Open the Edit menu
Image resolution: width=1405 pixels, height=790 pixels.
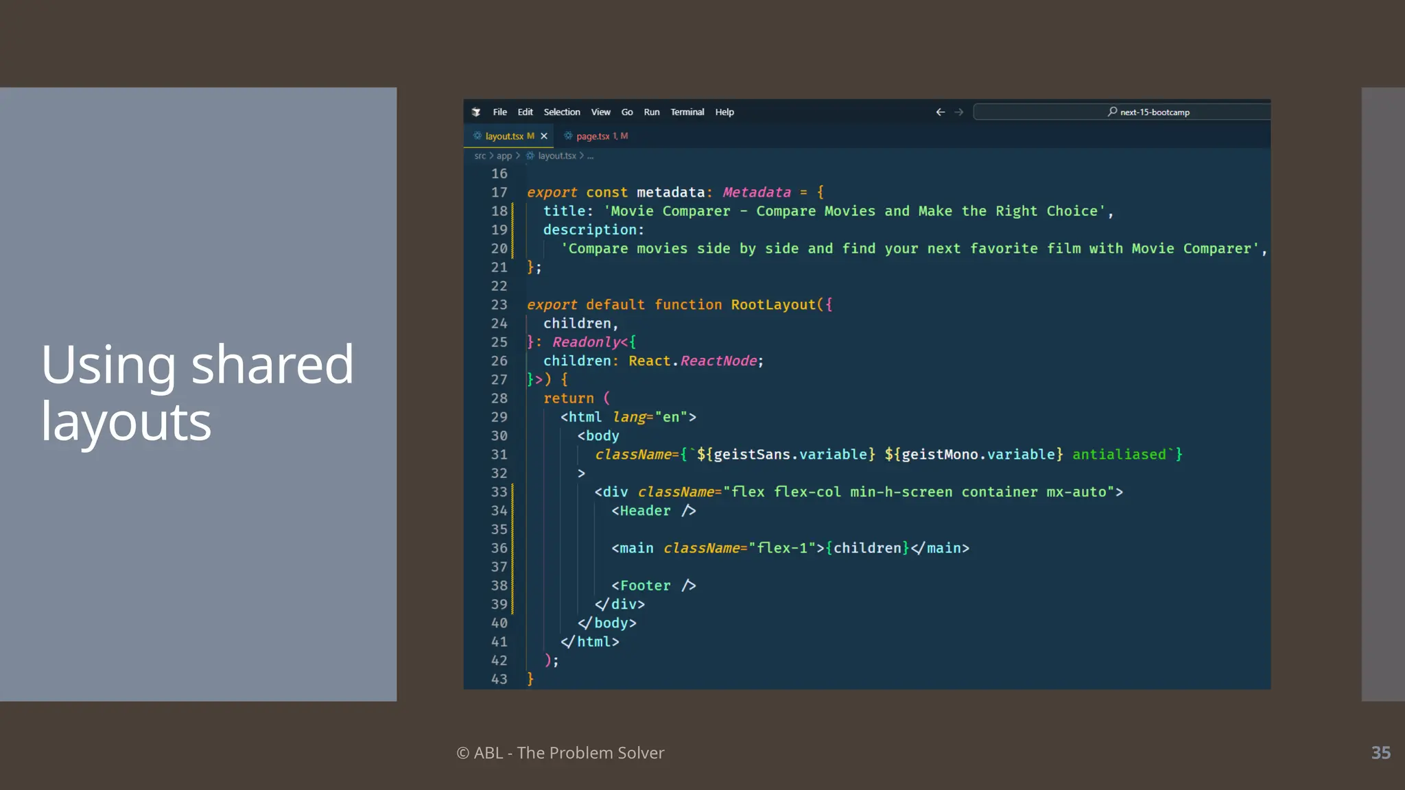coord(525,112)
